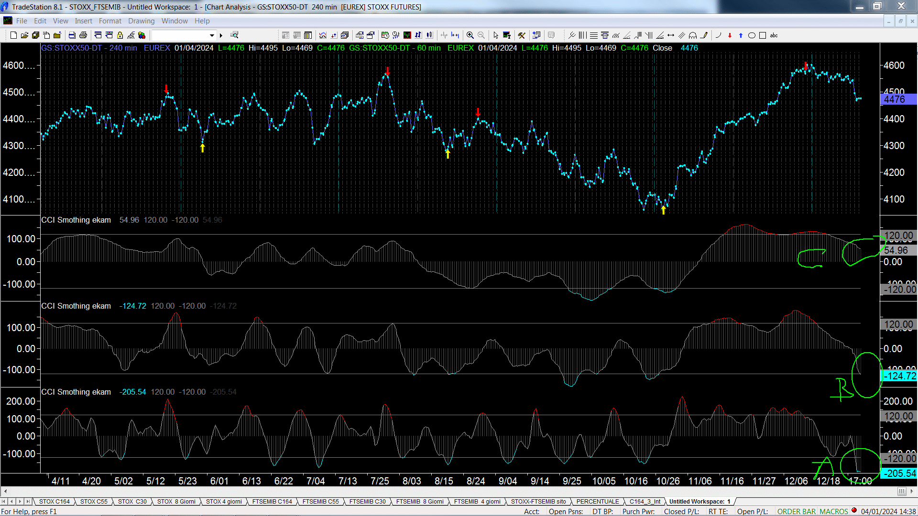Screen dimensions: 918x516
Task: Open the Format menu
Action: [110, 21]
